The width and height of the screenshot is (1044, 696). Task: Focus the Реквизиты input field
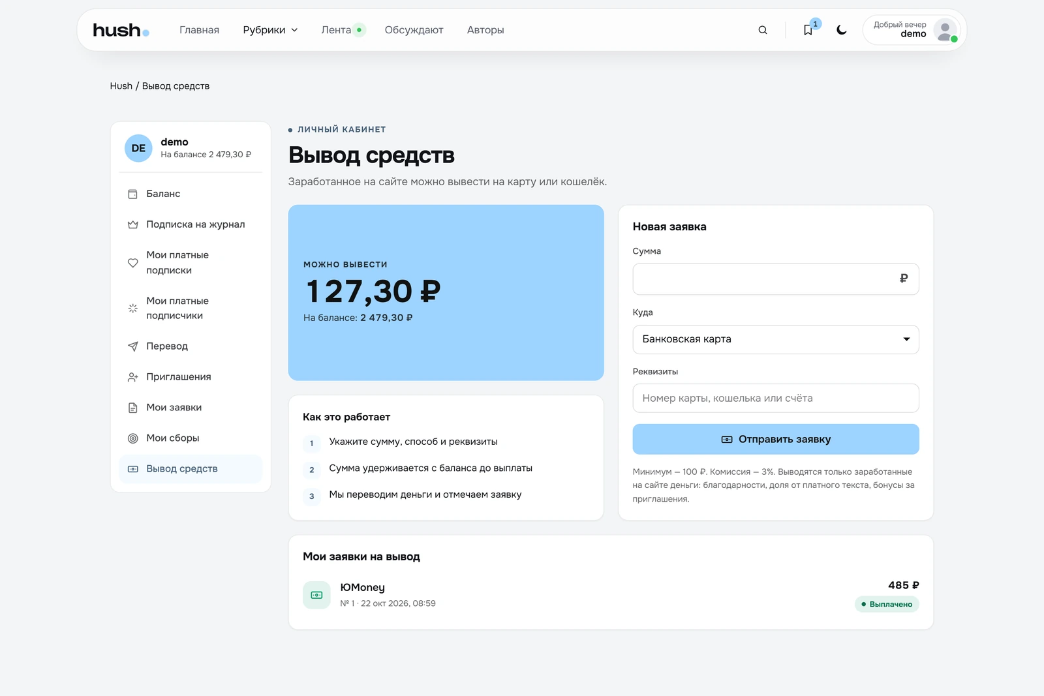pyautogui.click(x=776, y=398)
